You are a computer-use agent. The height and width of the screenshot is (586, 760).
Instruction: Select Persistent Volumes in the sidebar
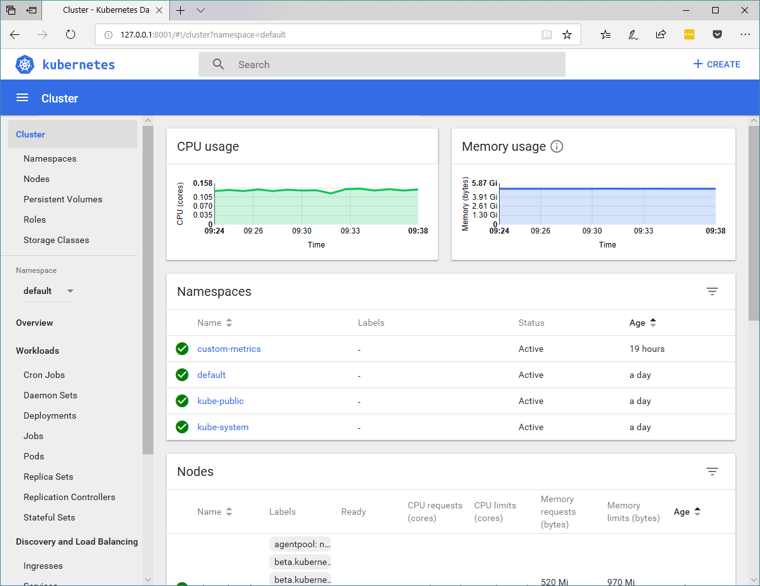point(62,199)
